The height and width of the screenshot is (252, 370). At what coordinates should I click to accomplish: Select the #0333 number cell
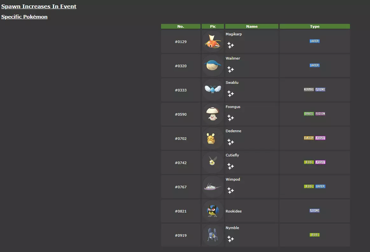[x=181, y=90]
